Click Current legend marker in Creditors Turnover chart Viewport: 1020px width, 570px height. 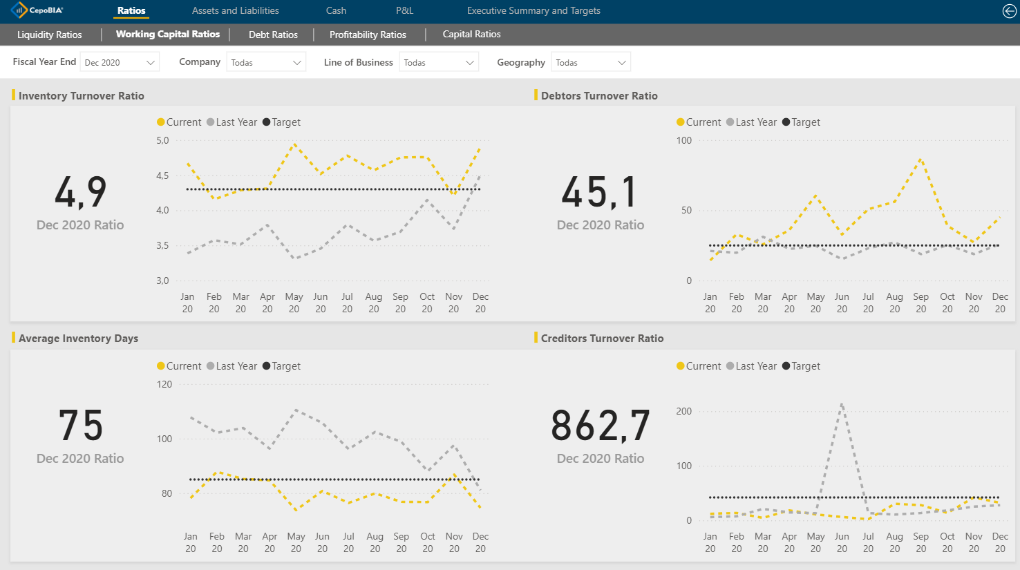[x=681, y=366]
